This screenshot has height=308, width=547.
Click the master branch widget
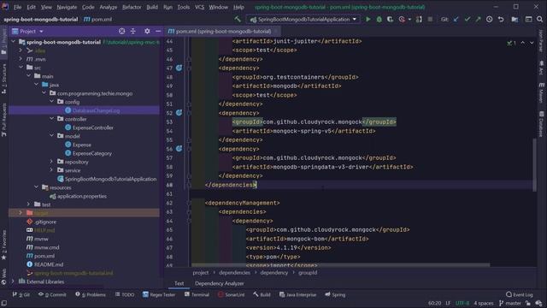tap(509, 303)
